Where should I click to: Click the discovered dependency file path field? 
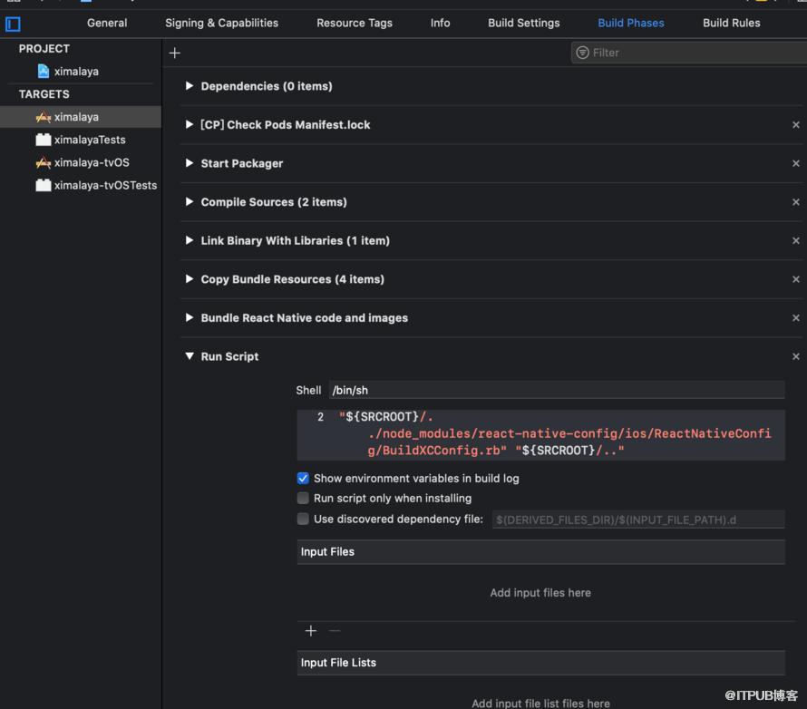pos(638,520)
